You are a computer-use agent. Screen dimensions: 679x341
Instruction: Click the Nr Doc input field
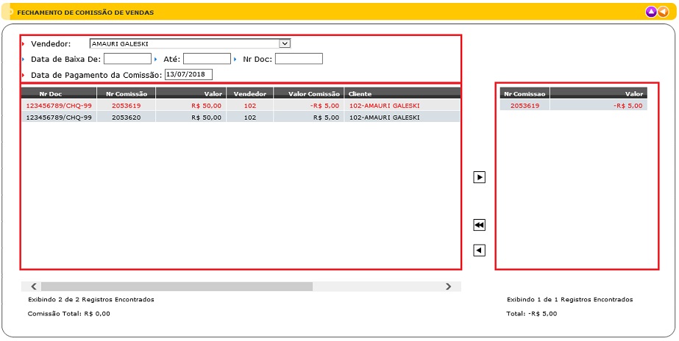click(x=299, y=59)
